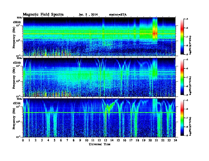Click hour tick label "9" on time axis
This screenshot has width=209, height=161.
point(80,140)
